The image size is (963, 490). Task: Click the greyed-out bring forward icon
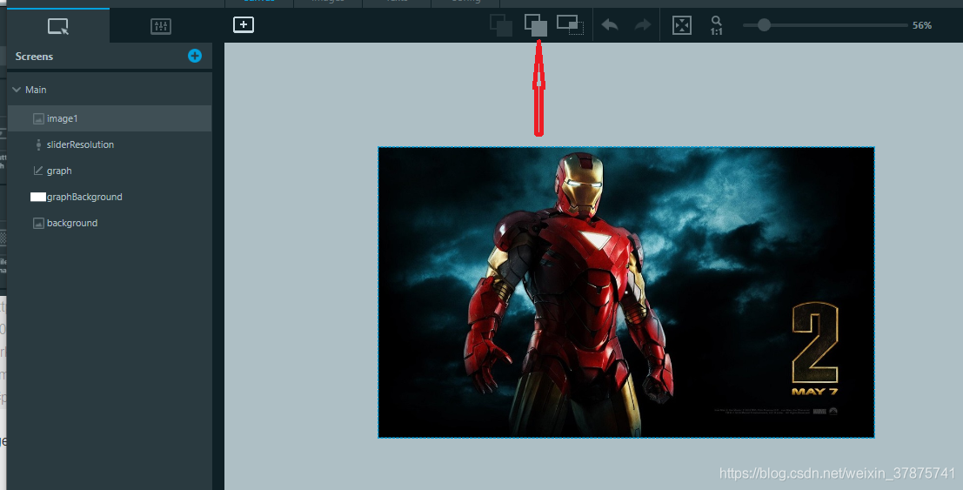pyautogui.click(x=501, y=25)
